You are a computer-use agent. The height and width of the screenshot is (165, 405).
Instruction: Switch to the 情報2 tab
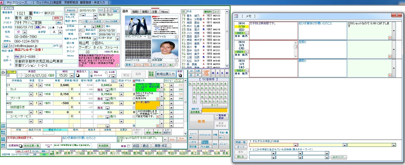145,12
